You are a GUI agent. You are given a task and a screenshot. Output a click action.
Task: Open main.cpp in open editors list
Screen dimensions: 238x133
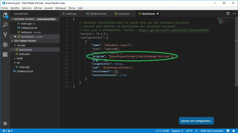pos(35,24)
